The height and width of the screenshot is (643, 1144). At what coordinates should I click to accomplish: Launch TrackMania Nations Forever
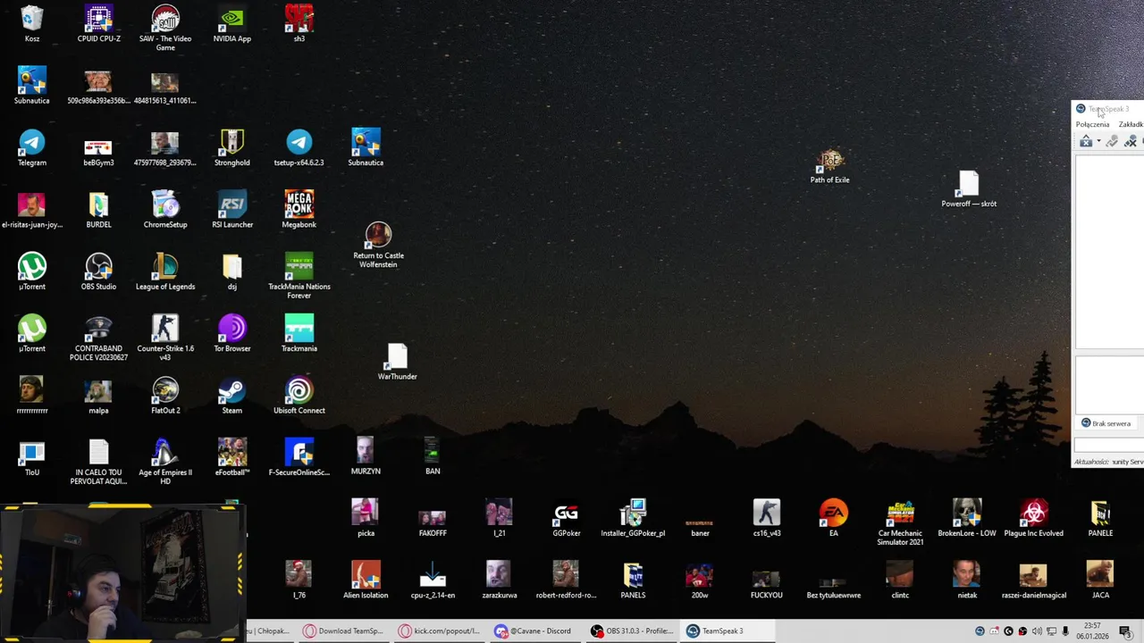pos(299,276)
